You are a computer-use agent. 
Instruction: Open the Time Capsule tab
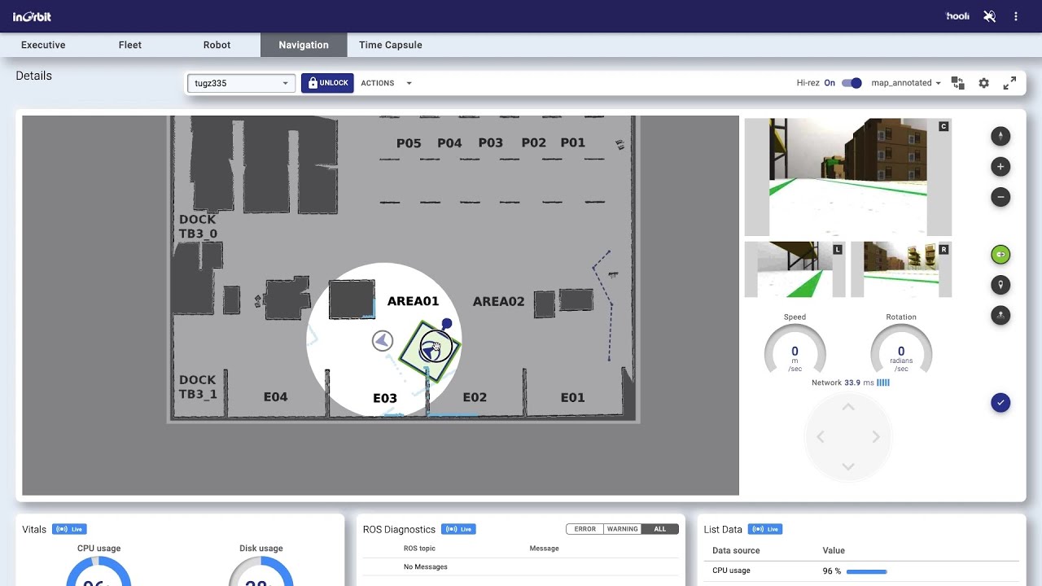(391, 45)
